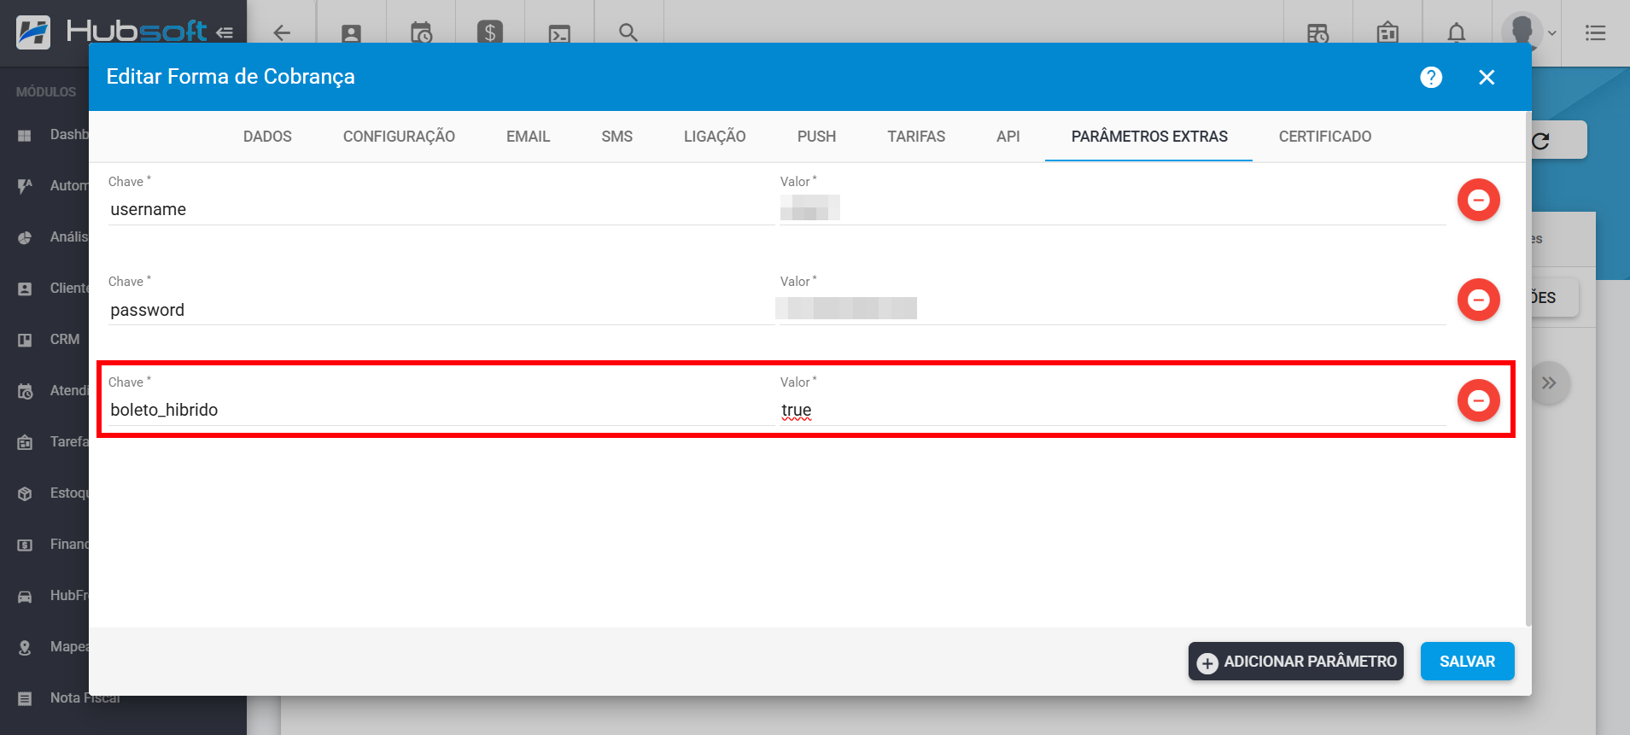Open the list menu icon at the top right
1630x735 pixels.
click(1595, 33)
